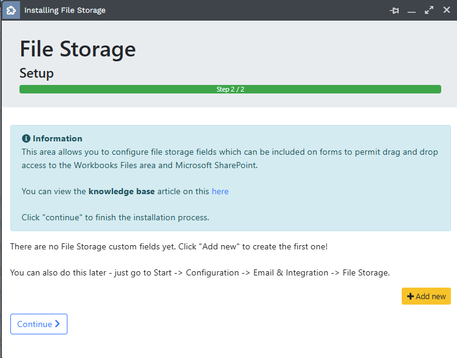Open the knowledge base 'here' link
The height and width of the screenshot is (358, 457).
coord(220,191)
